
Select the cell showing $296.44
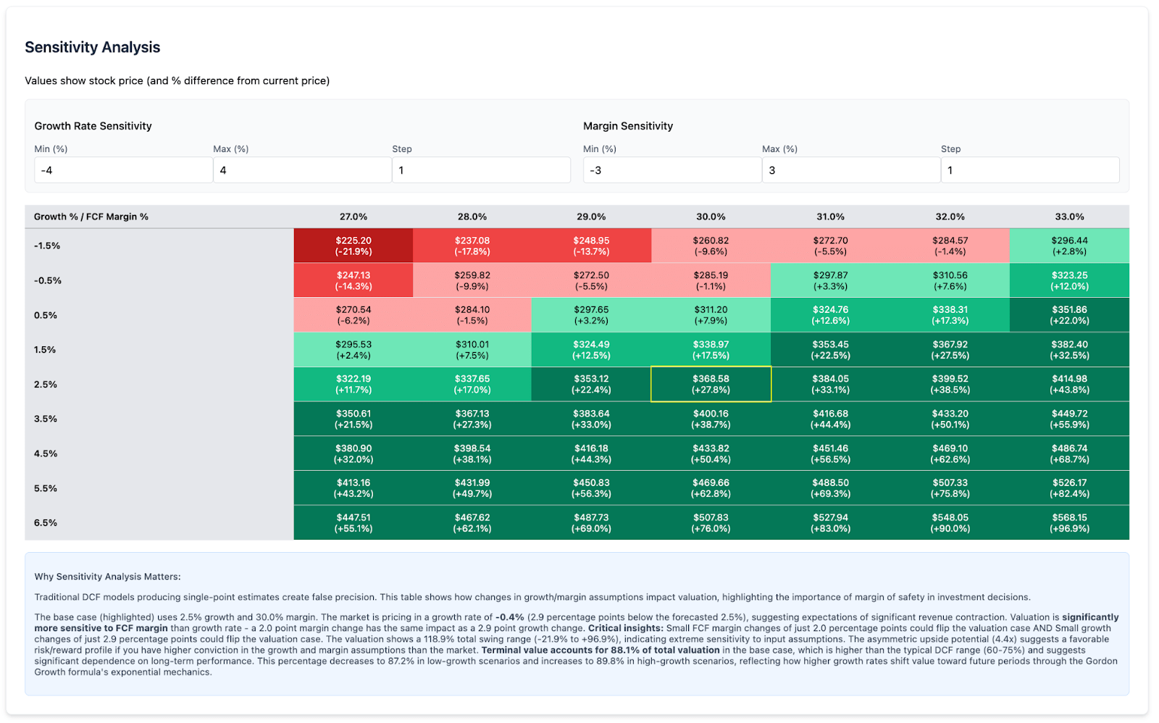coord(1070,245)
